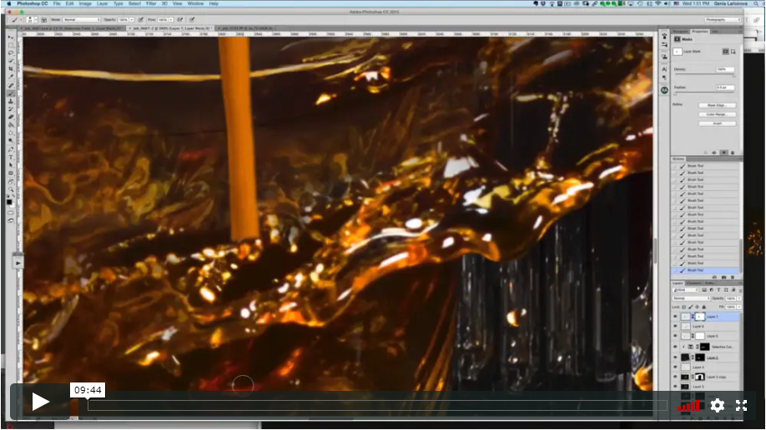766x430 pixels.
Task: Open the Character panel icon in dock
Action: point(664,69)
